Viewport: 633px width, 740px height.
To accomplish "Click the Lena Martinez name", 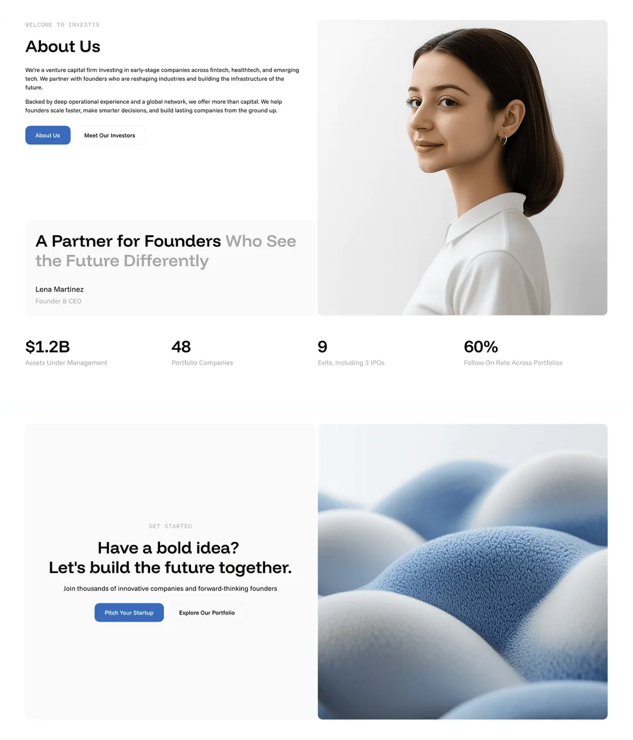I will (59, 289).
